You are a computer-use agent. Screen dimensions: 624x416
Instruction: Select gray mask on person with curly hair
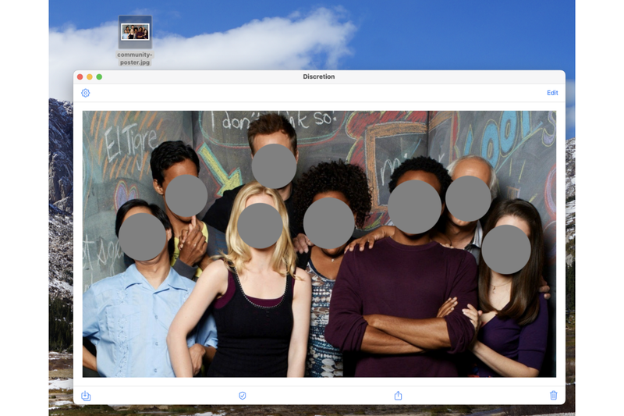point(328,223)
